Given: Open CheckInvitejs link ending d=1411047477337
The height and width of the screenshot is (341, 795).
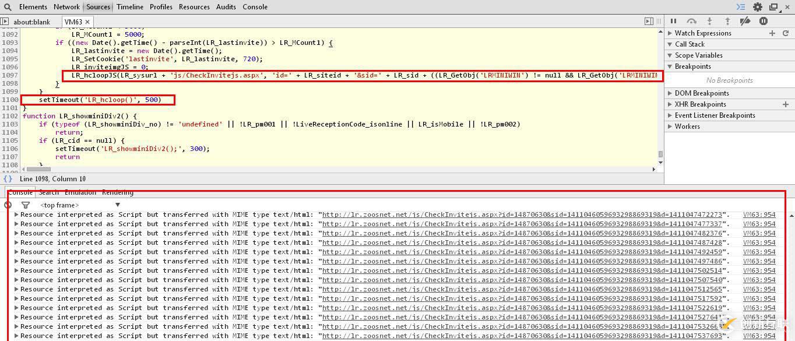Looking at the screenshot, I should coord(523,224).
